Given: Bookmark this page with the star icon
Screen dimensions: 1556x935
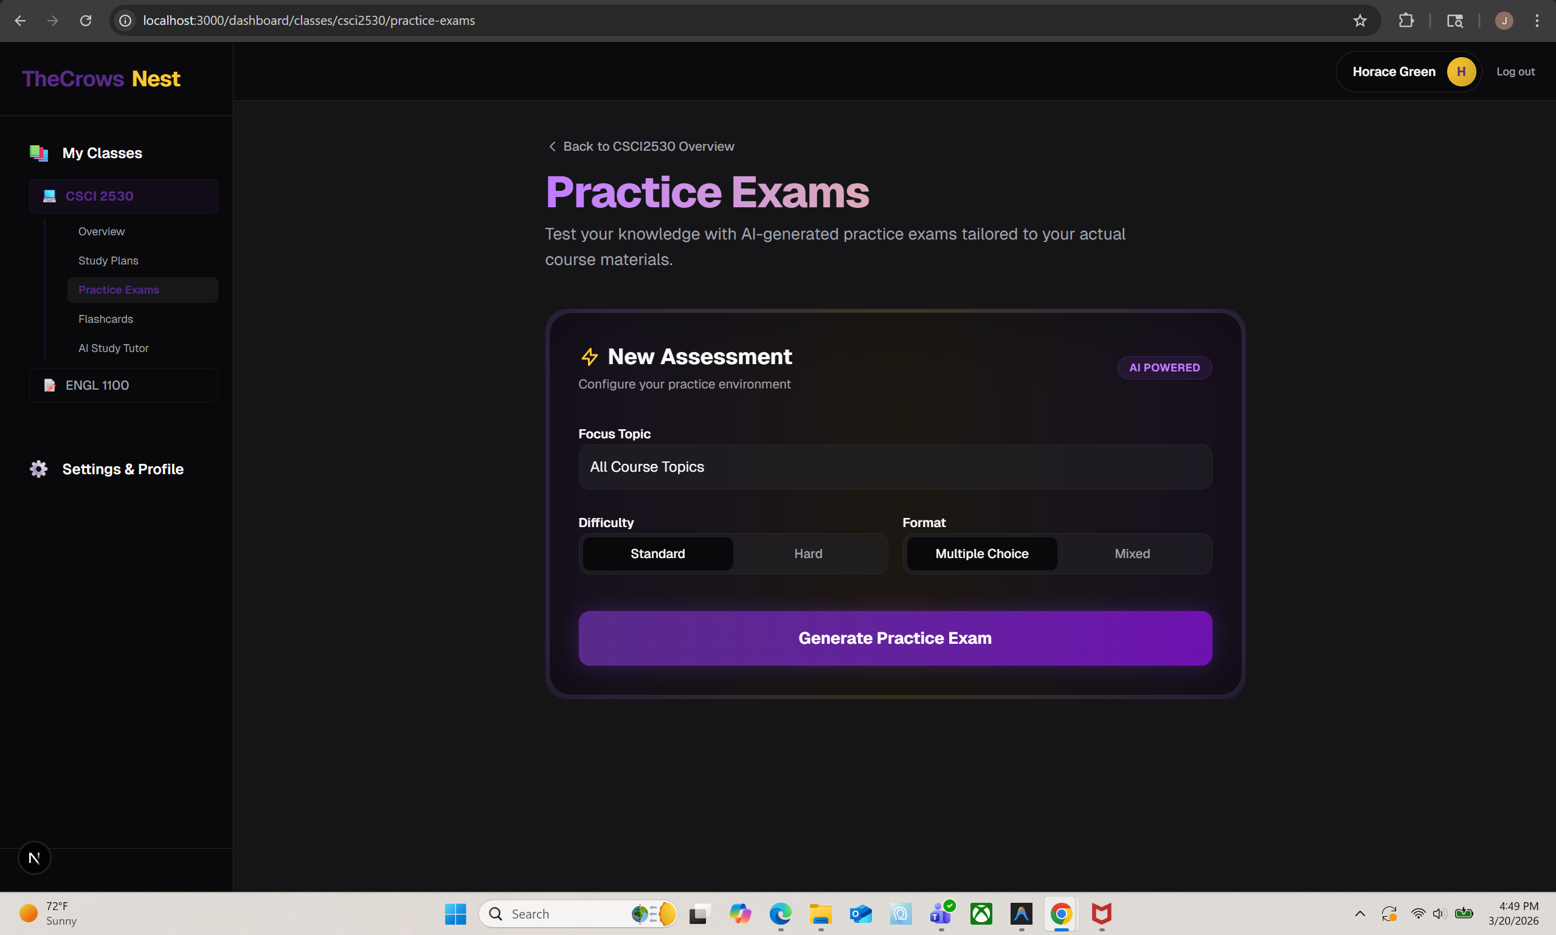Looking at the screenshot, I should (x=1360, y=21).
